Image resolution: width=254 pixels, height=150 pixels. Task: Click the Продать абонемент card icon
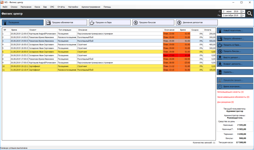220,38
